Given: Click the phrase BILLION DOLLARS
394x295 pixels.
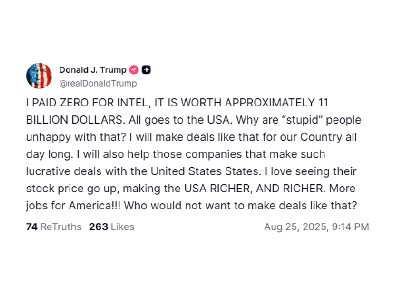Looking at the screenshot, I should click(x=74, y=120).
